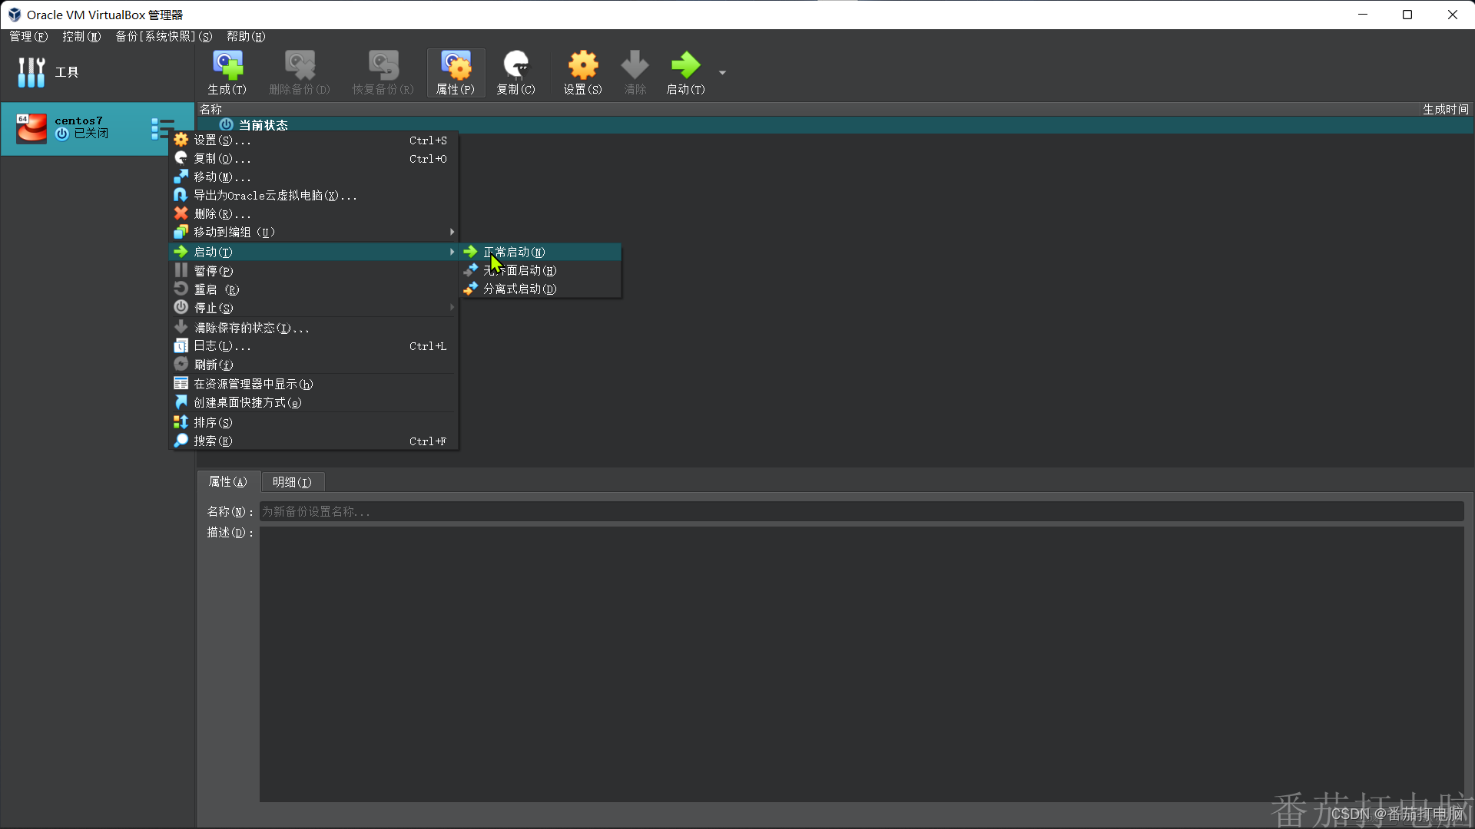
Task: Expand the dropdown arrow beside 启动(T) toolbar button
Action: click(x=722, y=73)
